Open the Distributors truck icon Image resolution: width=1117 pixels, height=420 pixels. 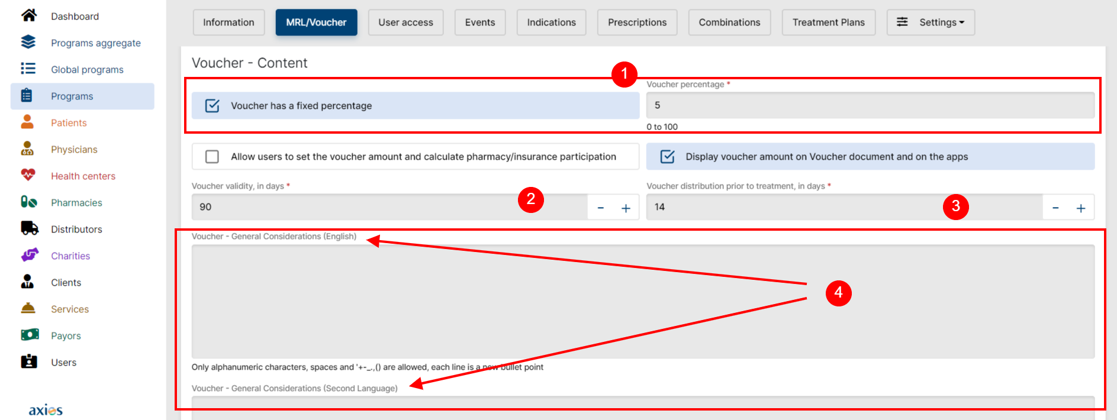(x=29, y=229)
